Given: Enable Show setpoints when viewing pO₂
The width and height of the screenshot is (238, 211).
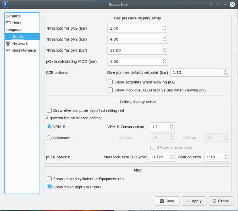Looking at the screenshot, I should 110,82.
